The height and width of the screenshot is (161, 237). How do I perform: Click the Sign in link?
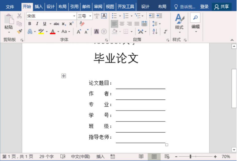click(204, 7)
